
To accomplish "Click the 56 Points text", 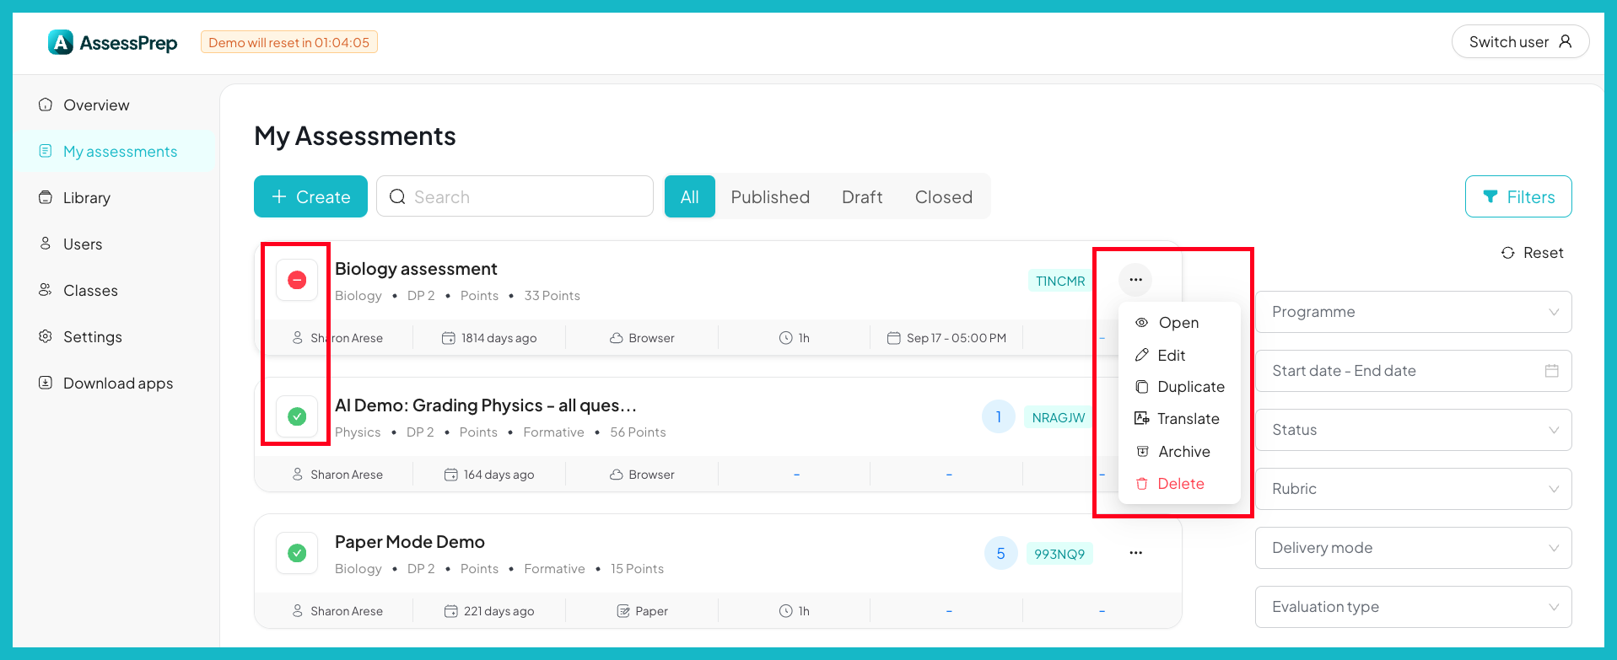I will coord(638,432).
